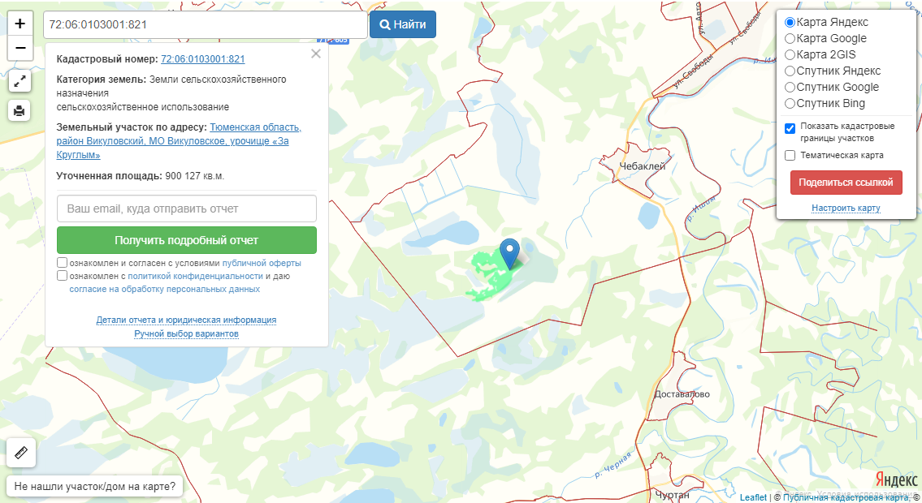Focus the cadastral number search field

(x=206, y=24)
